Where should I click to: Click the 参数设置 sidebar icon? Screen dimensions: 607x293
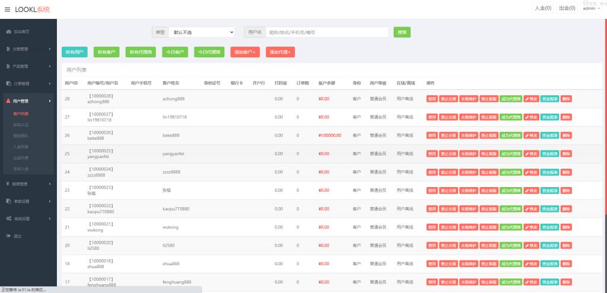[x=8, y=201]
